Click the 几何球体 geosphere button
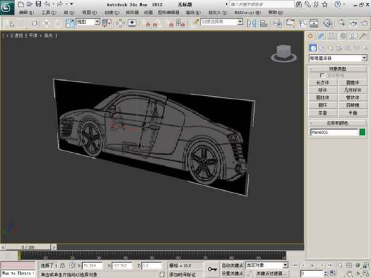Screen dimensions: 371x278 point(352,90)
